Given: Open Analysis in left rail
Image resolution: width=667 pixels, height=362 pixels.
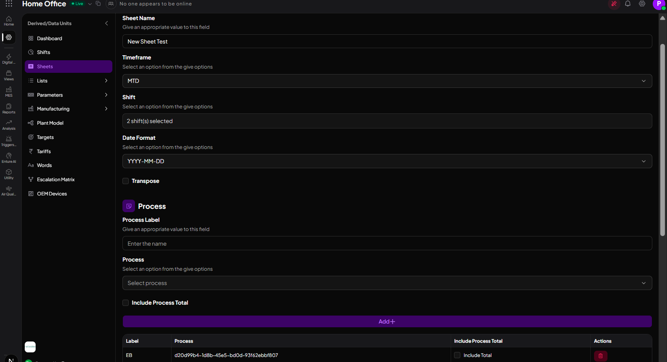Looking at the screenshot, I should tap(9, 125).
